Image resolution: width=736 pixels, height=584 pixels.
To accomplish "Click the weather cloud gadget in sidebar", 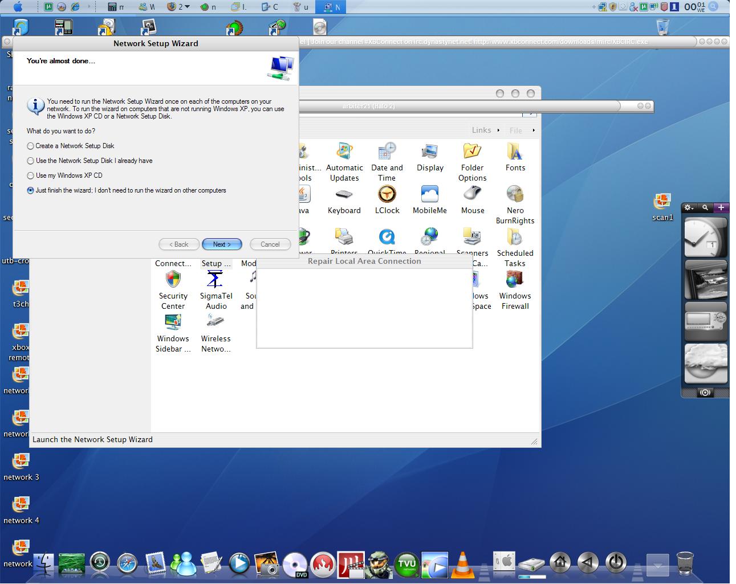I will pos(705,364).
